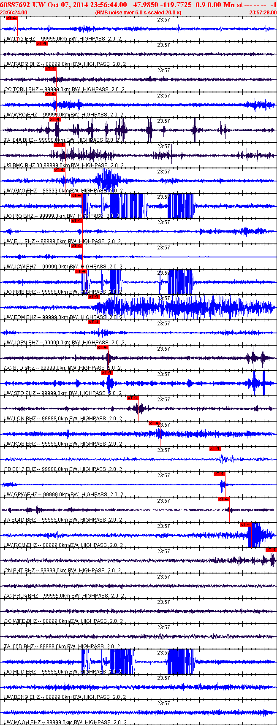Click the red pick flag on CN.PNT trace
The height and width of the screenshot is (725, 277).
[271, 550]
